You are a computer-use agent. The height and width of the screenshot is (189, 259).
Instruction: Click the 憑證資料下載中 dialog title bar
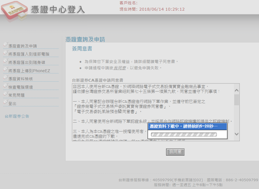187,127
